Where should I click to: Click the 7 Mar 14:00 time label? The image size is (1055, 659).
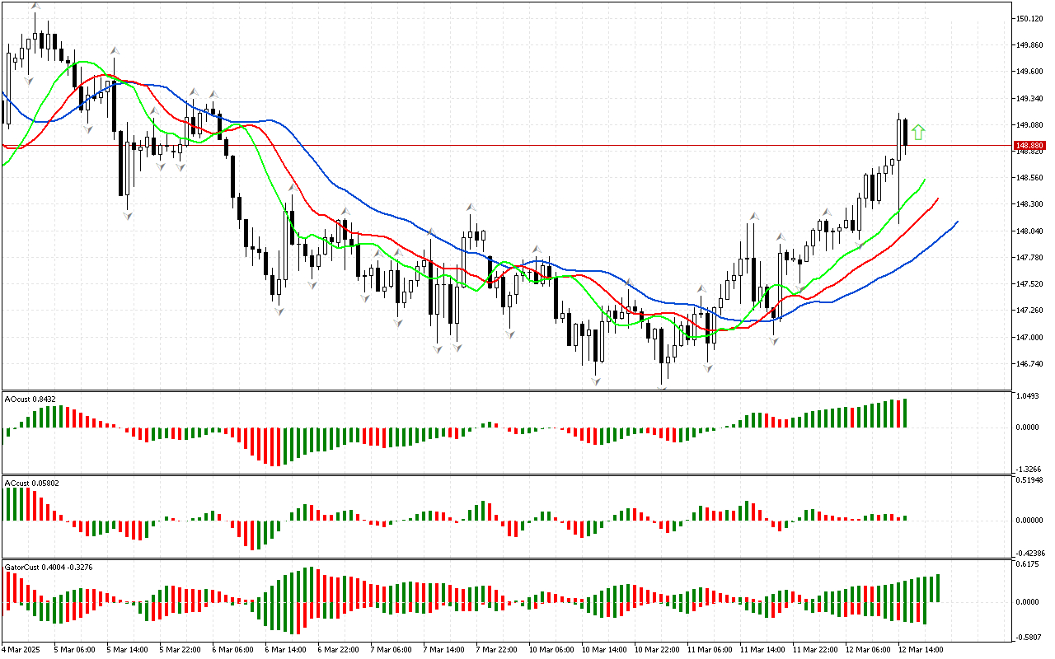coord(443,649)
